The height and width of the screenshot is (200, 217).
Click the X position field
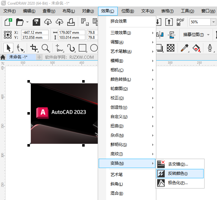(x=35, y=33)
